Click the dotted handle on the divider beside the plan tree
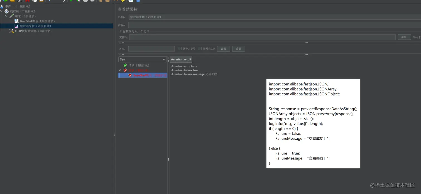Screen dimensions: 421x194 [x=114, y=134]
